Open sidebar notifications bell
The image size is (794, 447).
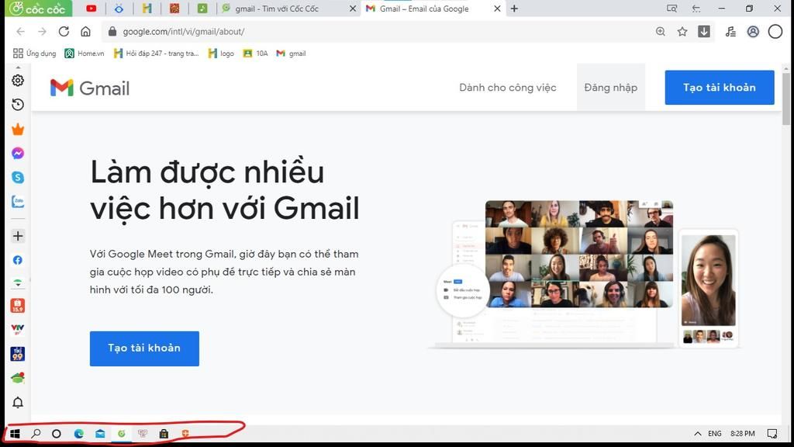pos(18,403)
